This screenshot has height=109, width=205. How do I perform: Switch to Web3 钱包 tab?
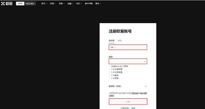pyautogui.click(x=30, y=4)
